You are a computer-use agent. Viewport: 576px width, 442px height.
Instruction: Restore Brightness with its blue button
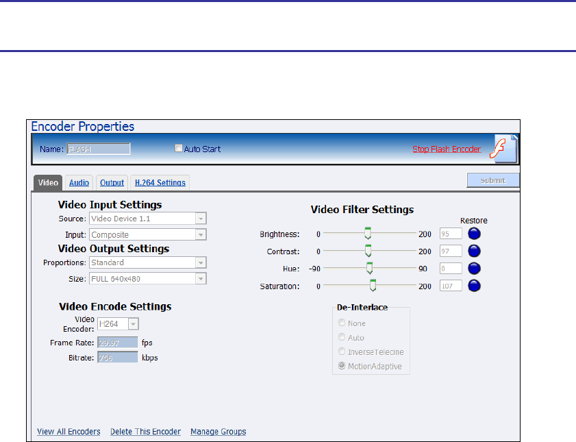(474, 234)
